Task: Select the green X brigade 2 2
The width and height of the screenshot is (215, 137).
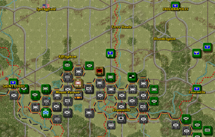Action: [35, 95]
